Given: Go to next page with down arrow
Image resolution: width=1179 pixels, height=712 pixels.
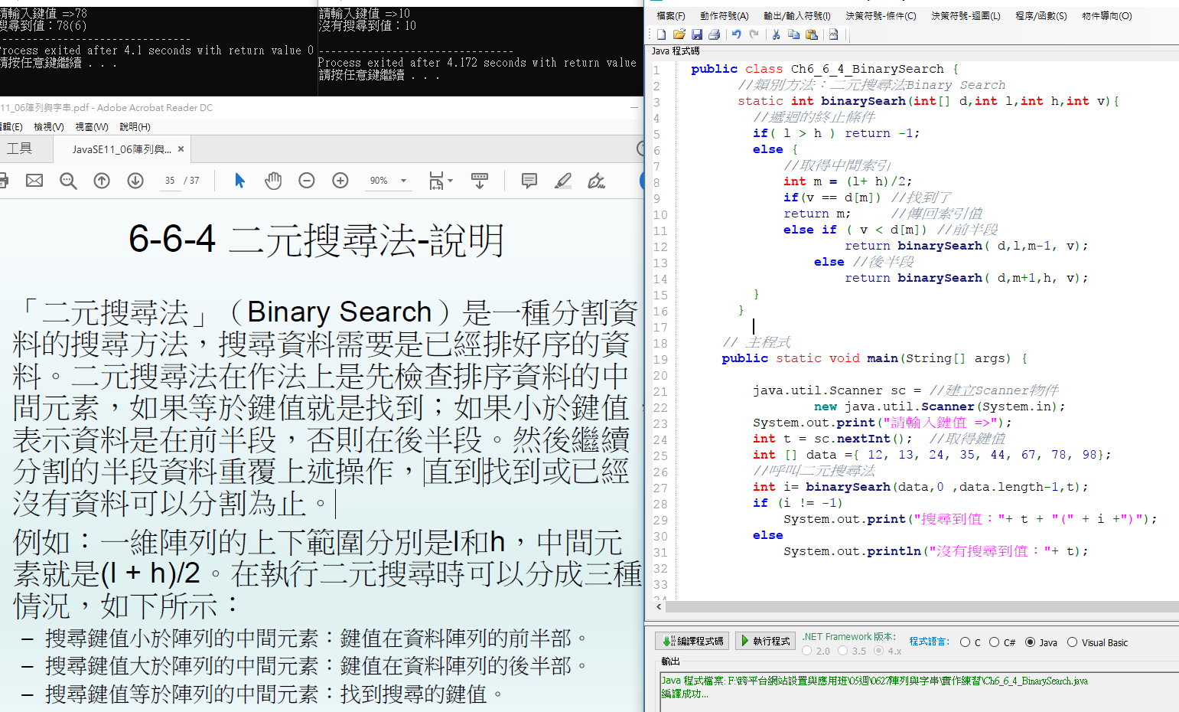Looking at the screenshot, I should tap(135, 181).
